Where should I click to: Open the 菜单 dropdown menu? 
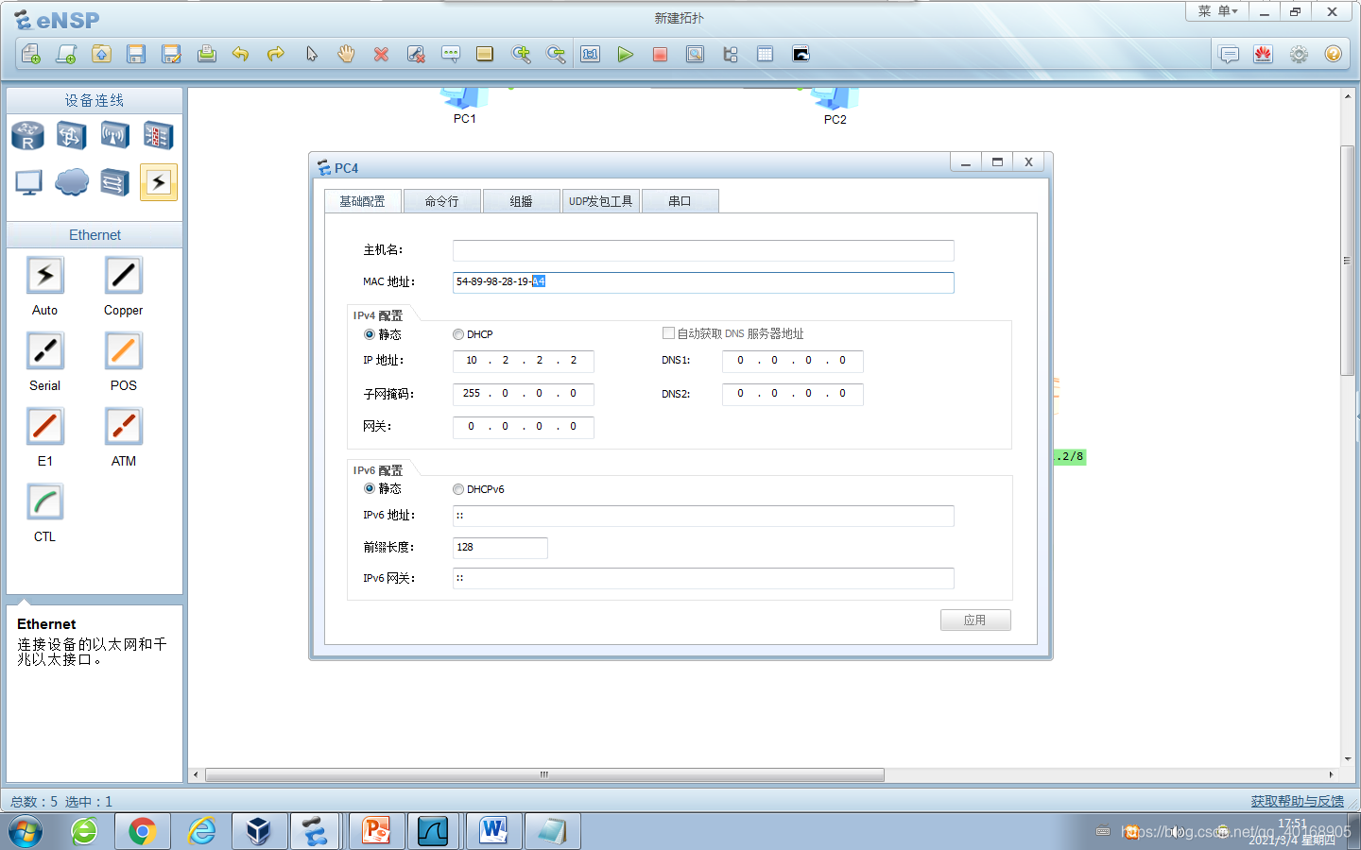tap(1217, 11)
